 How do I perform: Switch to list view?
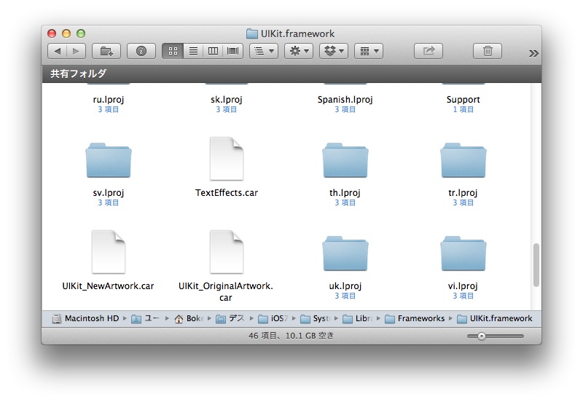[x=193, y=51]
